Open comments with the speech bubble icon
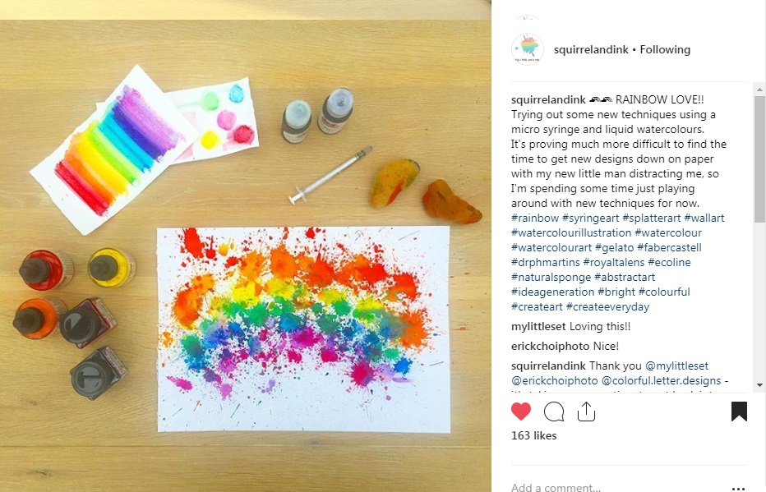 click(x=554, y=412)
